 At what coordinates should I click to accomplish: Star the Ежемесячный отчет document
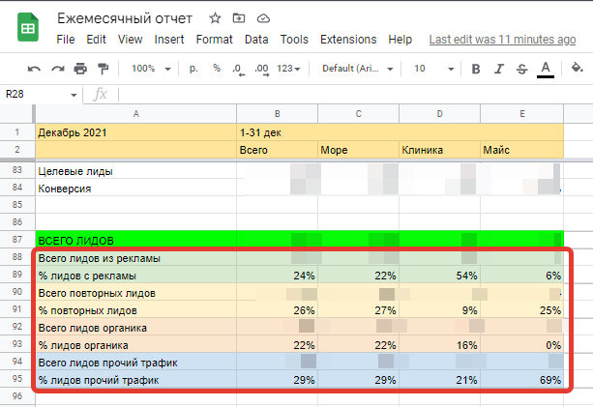(x=215, y=18)
